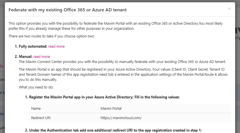
Task: Click the "Name" table cell
Action: click(36, 109)
